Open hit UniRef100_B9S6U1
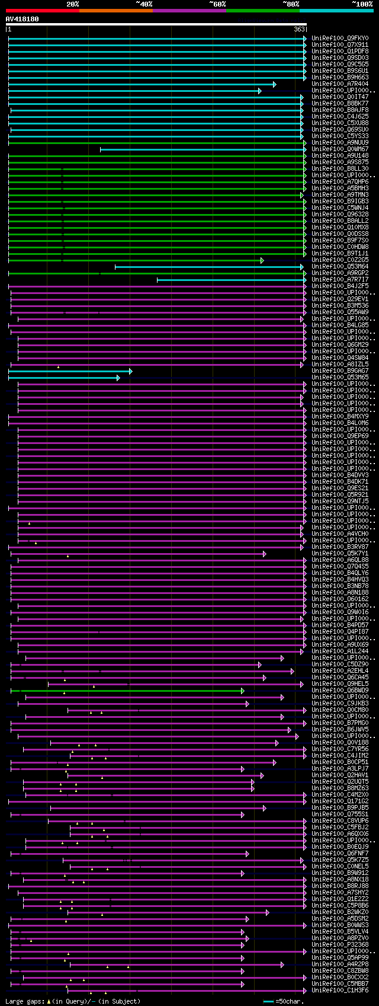 (x=340, y=71)
